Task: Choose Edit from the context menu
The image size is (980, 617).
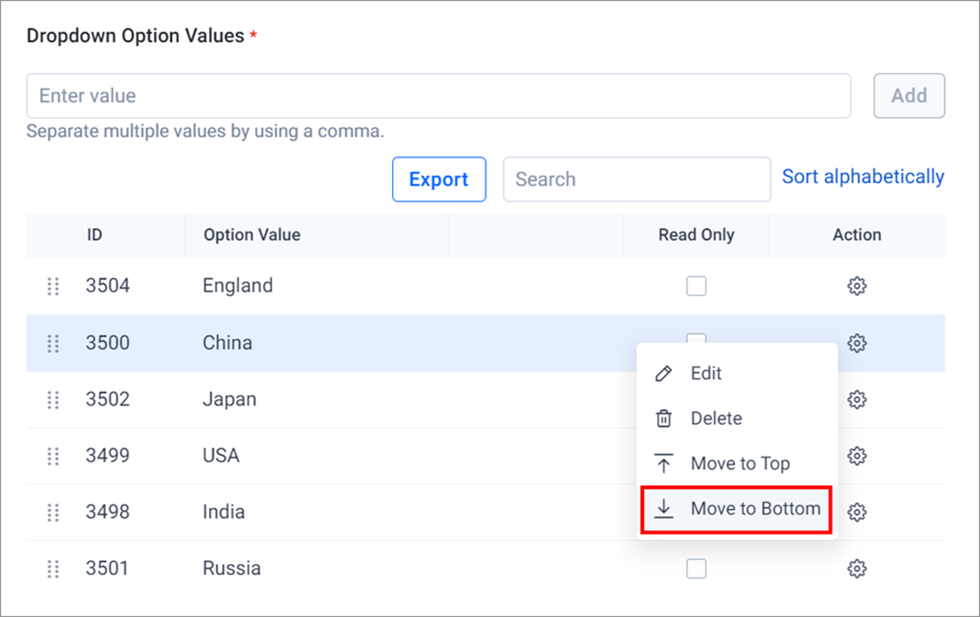Action: tap(737, 373)
